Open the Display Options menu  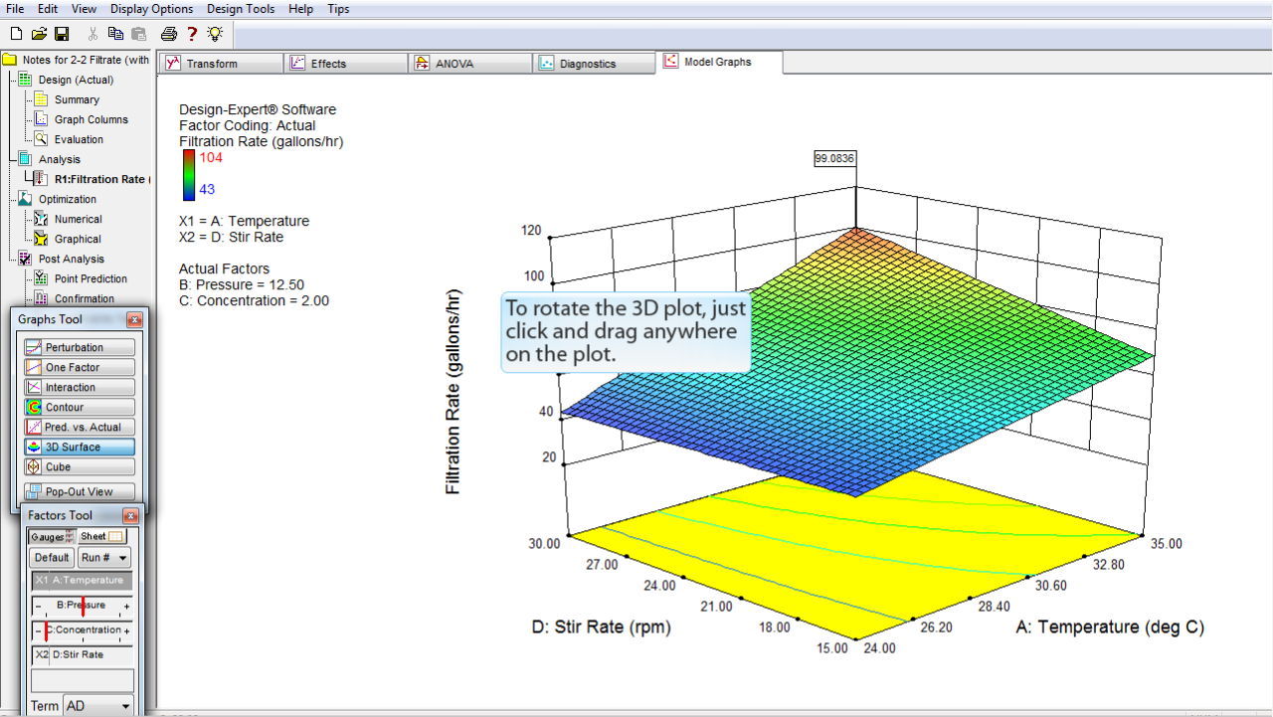(x=152, y=9)
